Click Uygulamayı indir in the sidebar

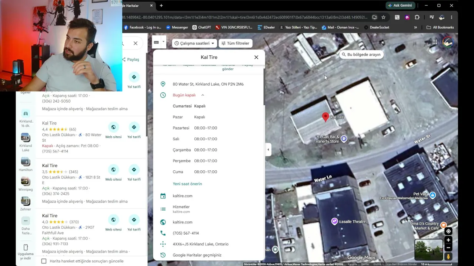click(x=26, y=252)
